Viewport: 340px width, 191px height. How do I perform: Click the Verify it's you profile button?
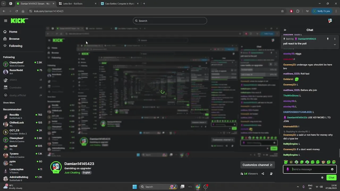(x=321, y=11)
